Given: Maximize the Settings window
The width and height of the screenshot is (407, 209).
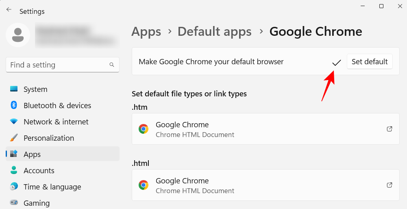Looking at the screenshot, I should 381,6.
